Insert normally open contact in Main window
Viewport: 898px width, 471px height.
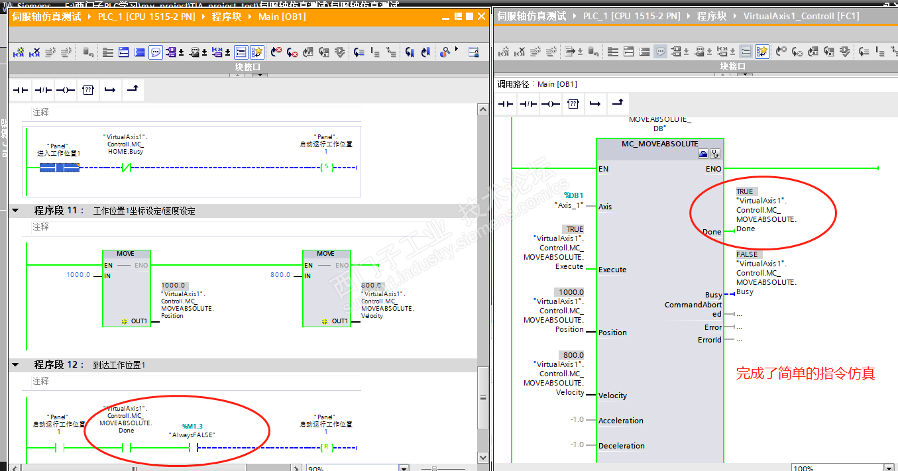tap(21, 89)
